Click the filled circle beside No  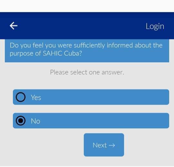point(21,120)
